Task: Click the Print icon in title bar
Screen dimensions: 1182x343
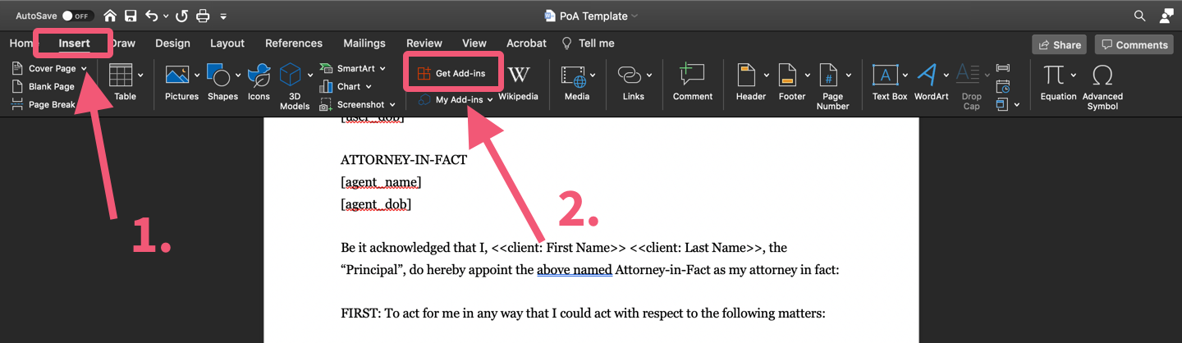Action: 203,16
